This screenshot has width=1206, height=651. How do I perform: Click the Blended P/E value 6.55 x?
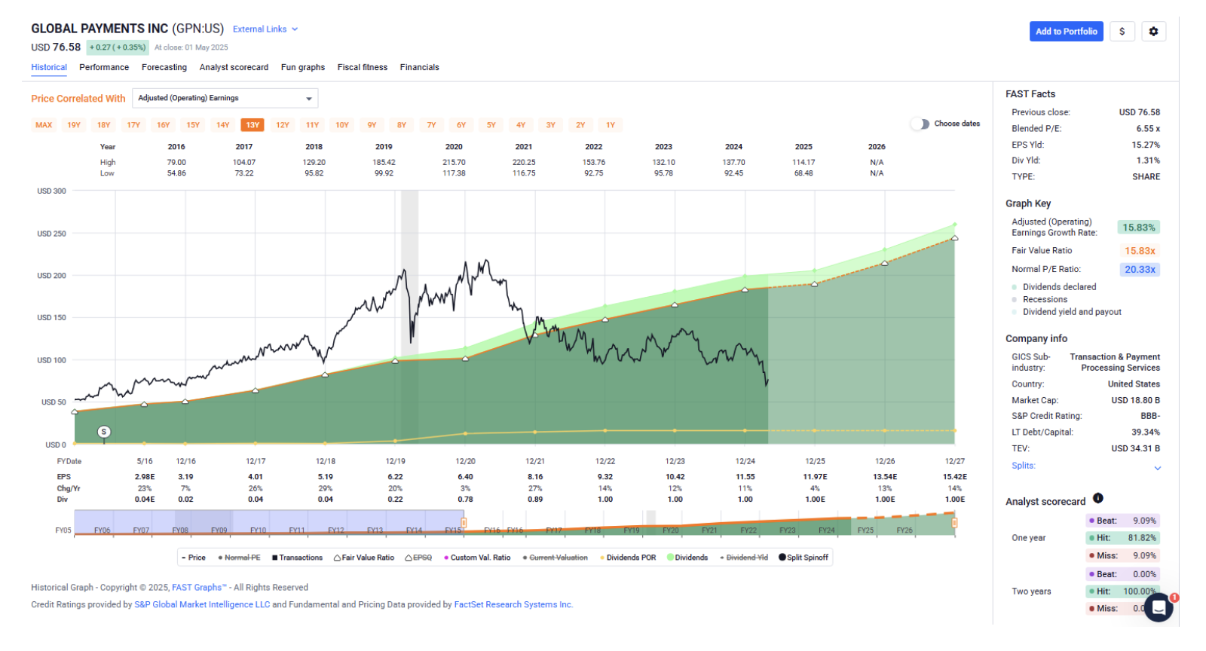(1148, 129)
